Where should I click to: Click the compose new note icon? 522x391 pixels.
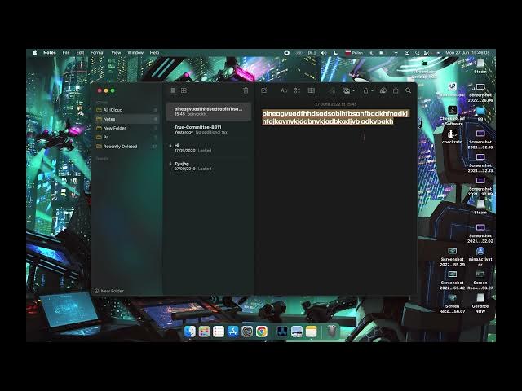coord(264,90)
